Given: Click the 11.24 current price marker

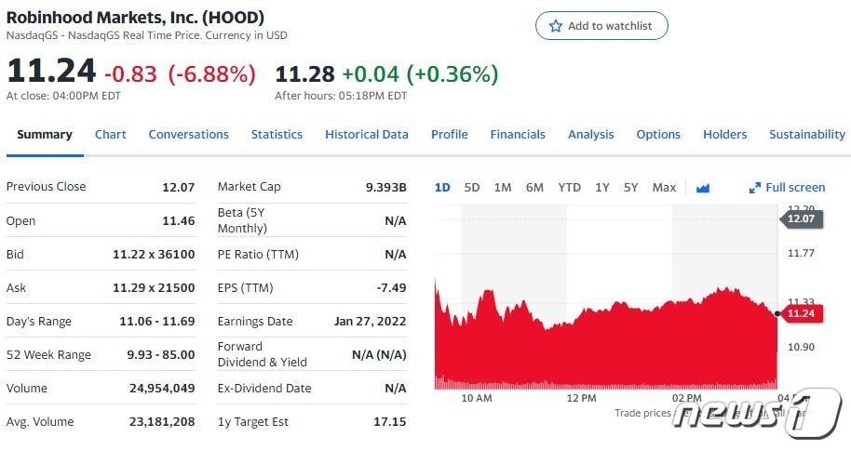Looking at the screenshot, I should point(800,313).
